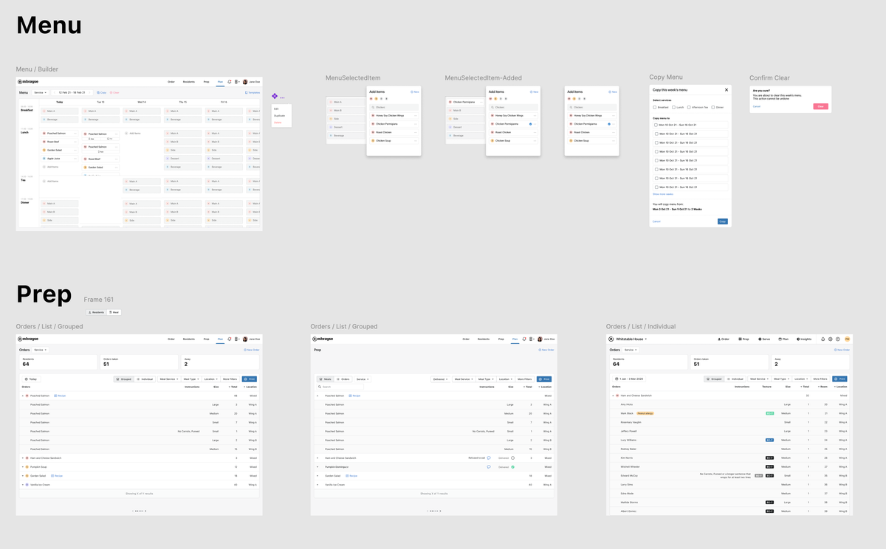Click the comment bubble on the Refused to eat row
886x549 pixels.
489,457
